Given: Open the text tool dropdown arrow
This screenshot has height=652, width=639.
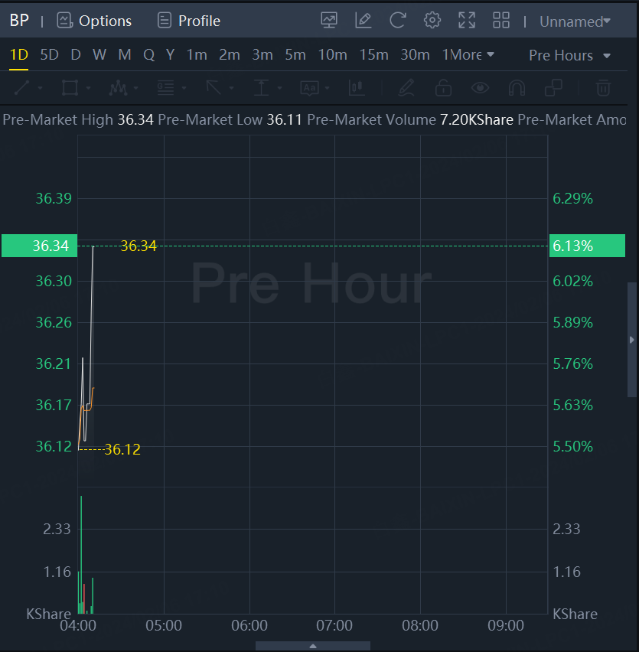Looking at the screenshot, I should pyautogui.click(x=328, y=88).
